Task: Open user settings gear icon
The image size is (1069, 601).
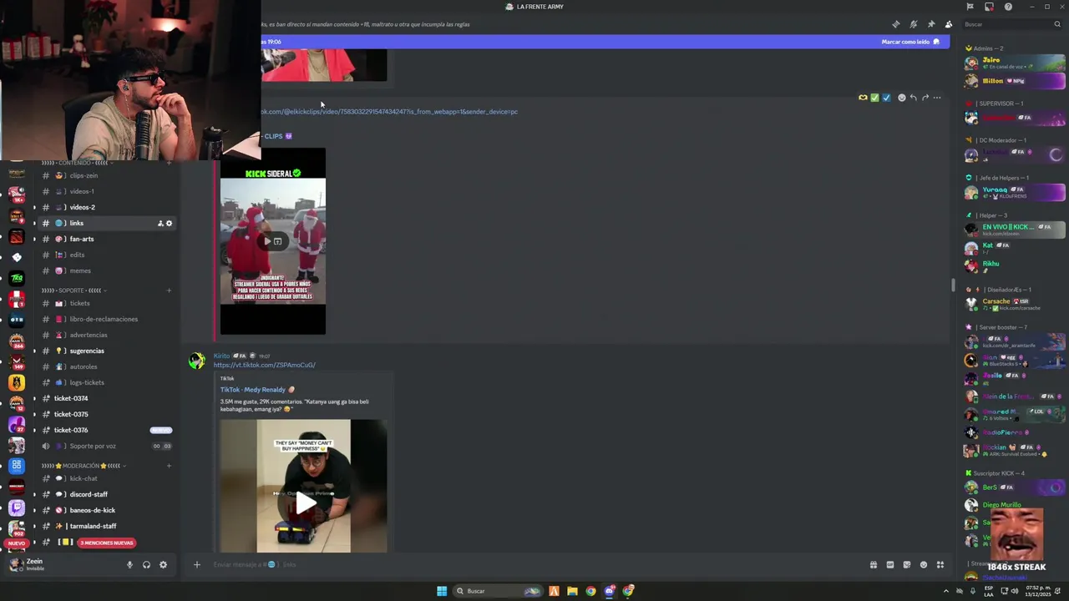Action: [x=163, y=565]
